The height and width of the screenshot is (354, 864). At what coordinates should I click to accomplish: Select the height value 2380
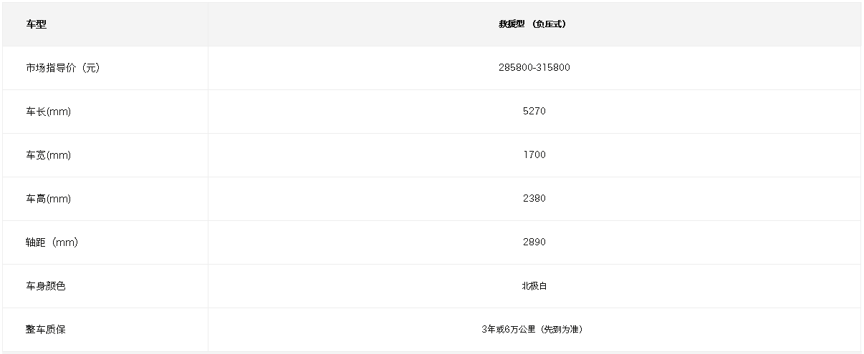pyautogui.click(x=534, y=199)
